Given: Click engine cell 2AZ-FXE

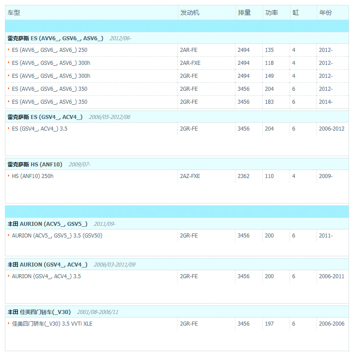Looking at the screenshot, I should [x=190, y=176].
